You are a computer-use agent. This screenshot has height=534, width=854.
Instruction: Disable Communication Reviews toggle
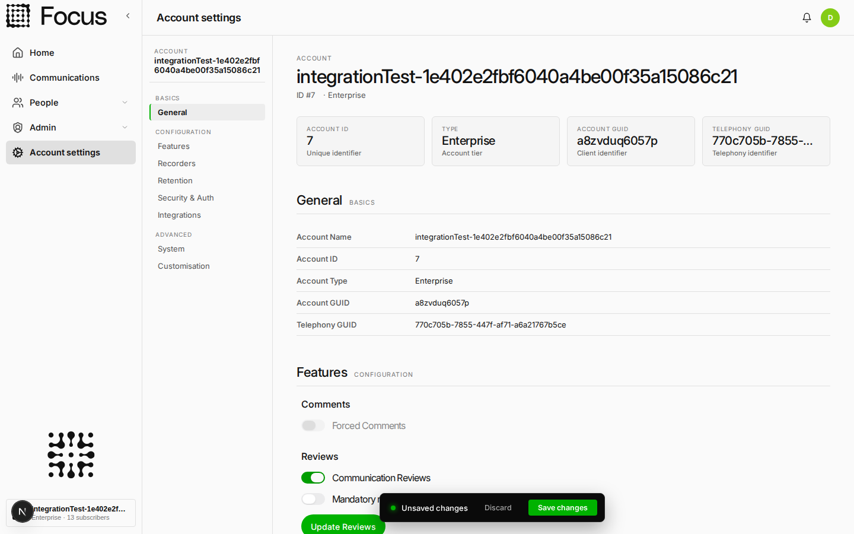[313, 478]
